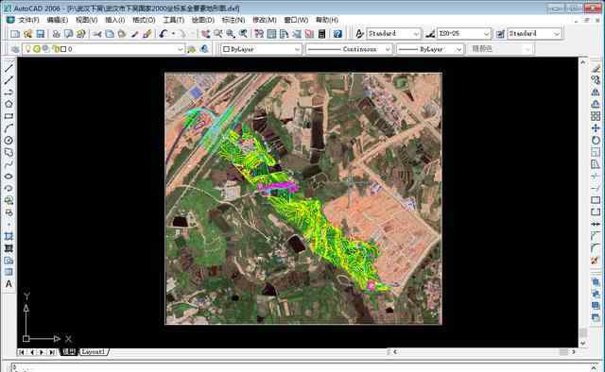Click the Undo arrow icon
This screenshot has width=605, height=372.
click(x=163, y=34)
